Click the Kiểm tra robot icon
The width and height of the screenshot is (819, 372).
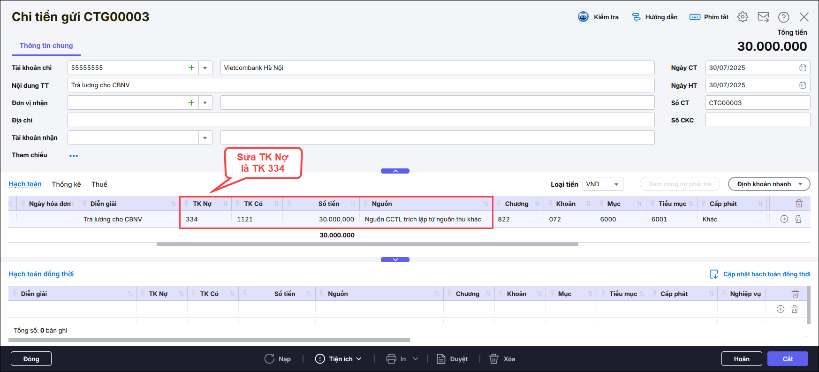pos(583,17)
